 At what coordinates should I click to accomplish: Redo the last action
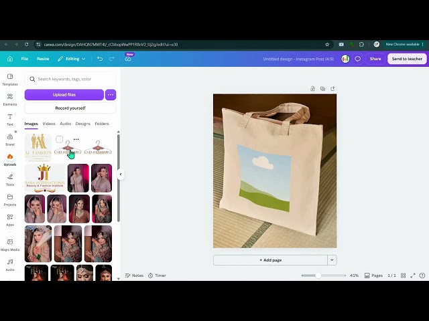pyautogui.click(x=112, y=59)
